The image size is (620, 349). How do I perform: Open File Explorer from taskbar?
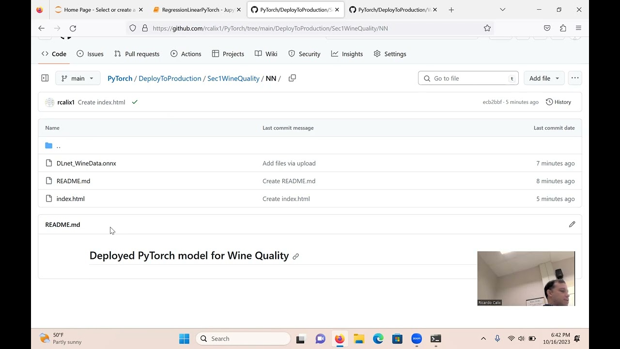coord(359,339)
